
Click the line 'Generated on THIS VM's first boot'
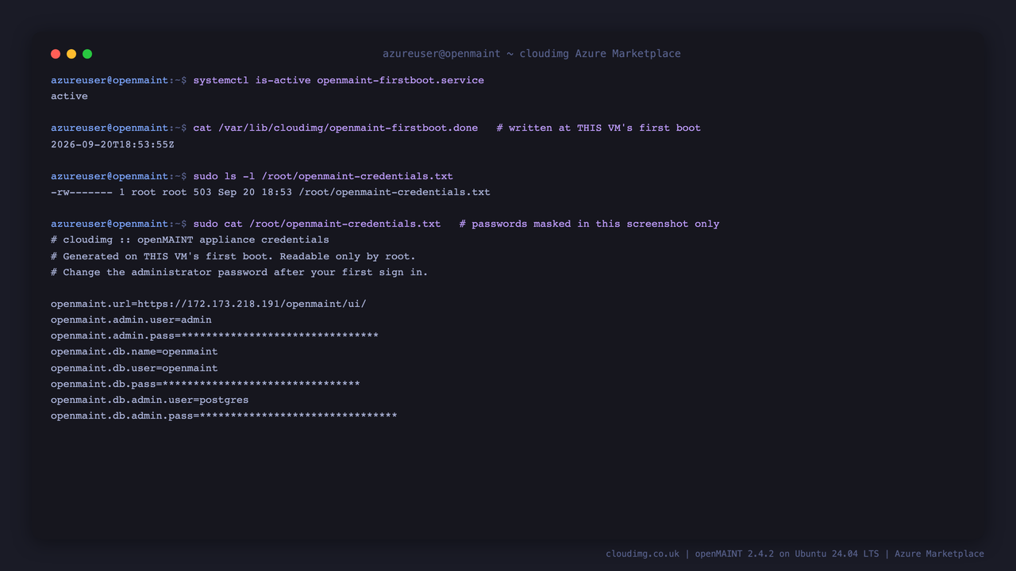pyautogui.click(x=233, y=256)
